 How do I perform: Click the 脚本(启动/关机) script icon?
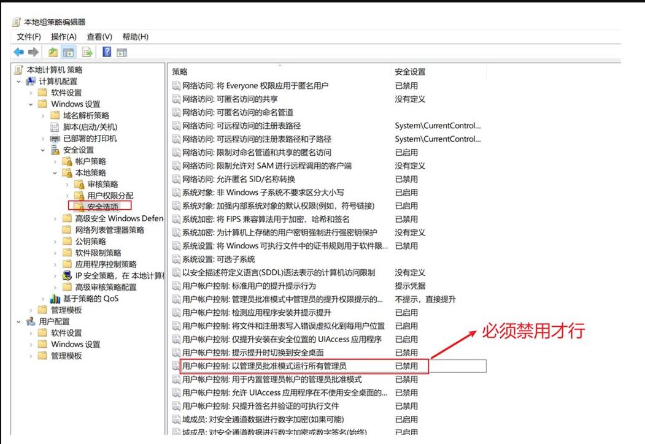click(x=55, y=127)
